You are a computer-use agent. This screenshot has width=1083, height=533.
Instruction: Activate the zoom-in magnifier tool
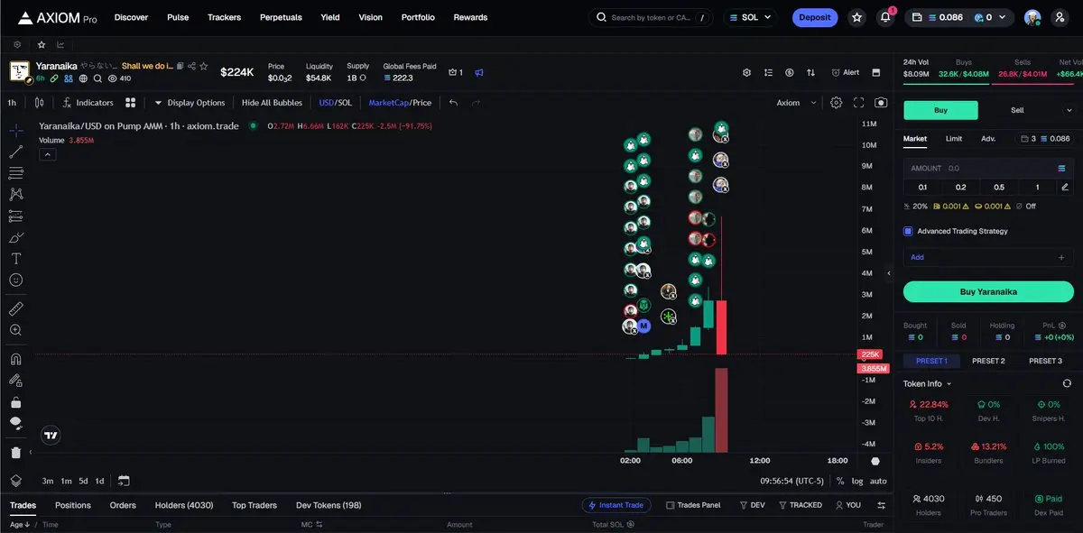[16, 330]
